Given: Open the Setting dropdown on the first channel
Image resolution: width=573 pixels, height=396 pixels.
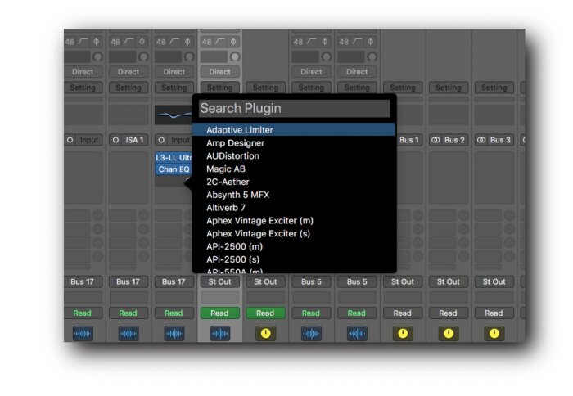Looking at the screenshot, I should point(83,88).
